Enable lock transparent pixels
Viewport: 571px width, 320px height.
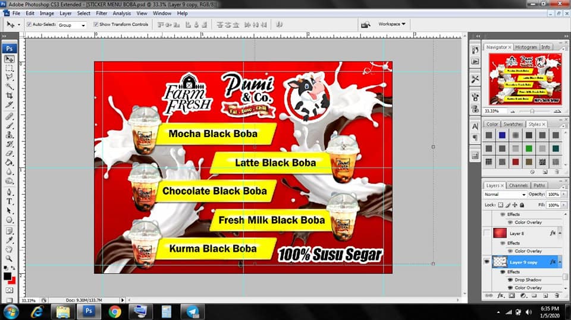(501, 205)
